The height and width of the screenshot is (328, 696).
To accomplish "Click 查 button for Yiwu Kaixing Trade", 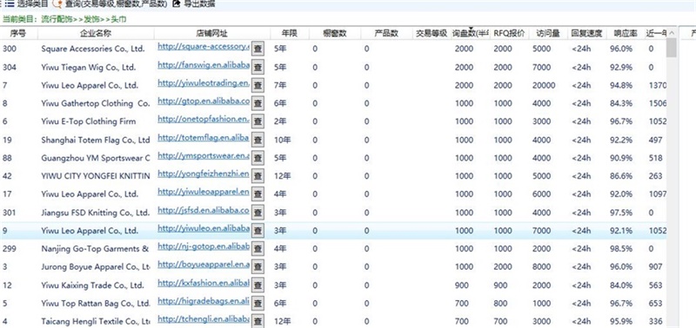I will click(x=258, y=285).
